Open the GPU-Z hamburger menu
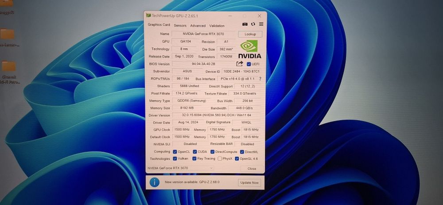 click(x=261, y=24)
